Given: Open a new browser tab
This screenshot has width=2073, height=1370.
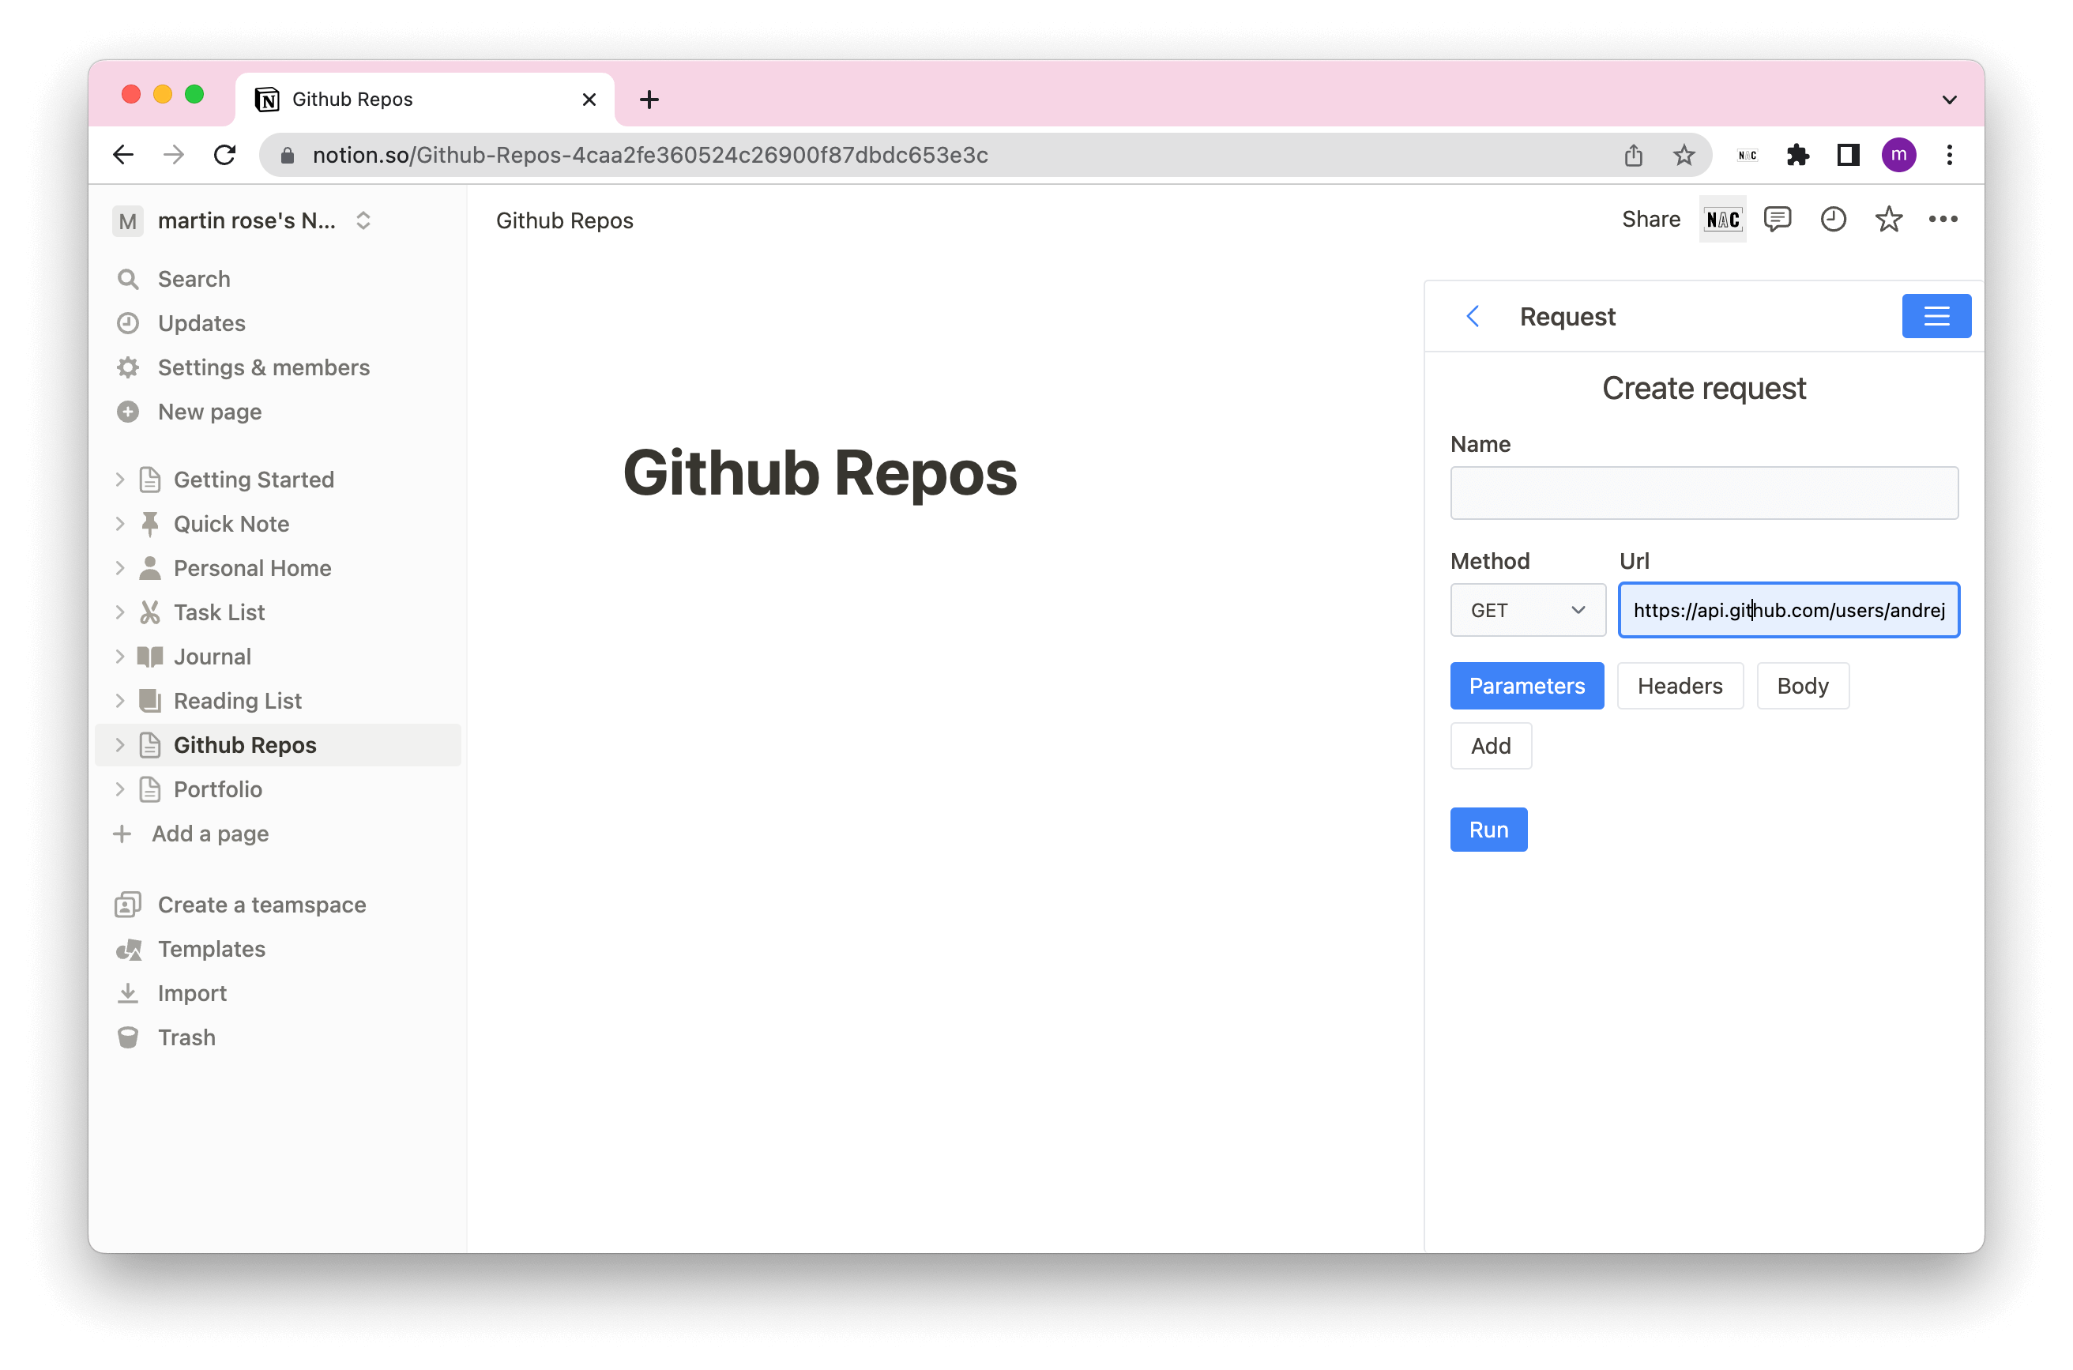Looking at the screenshot, I should 649,100.
